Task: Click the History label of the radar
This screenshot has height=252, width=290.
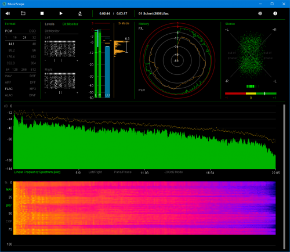Action: tap(144, 24)
